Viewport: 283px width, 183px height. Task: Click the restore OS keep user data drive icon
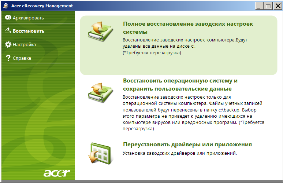tap(100, 93)
